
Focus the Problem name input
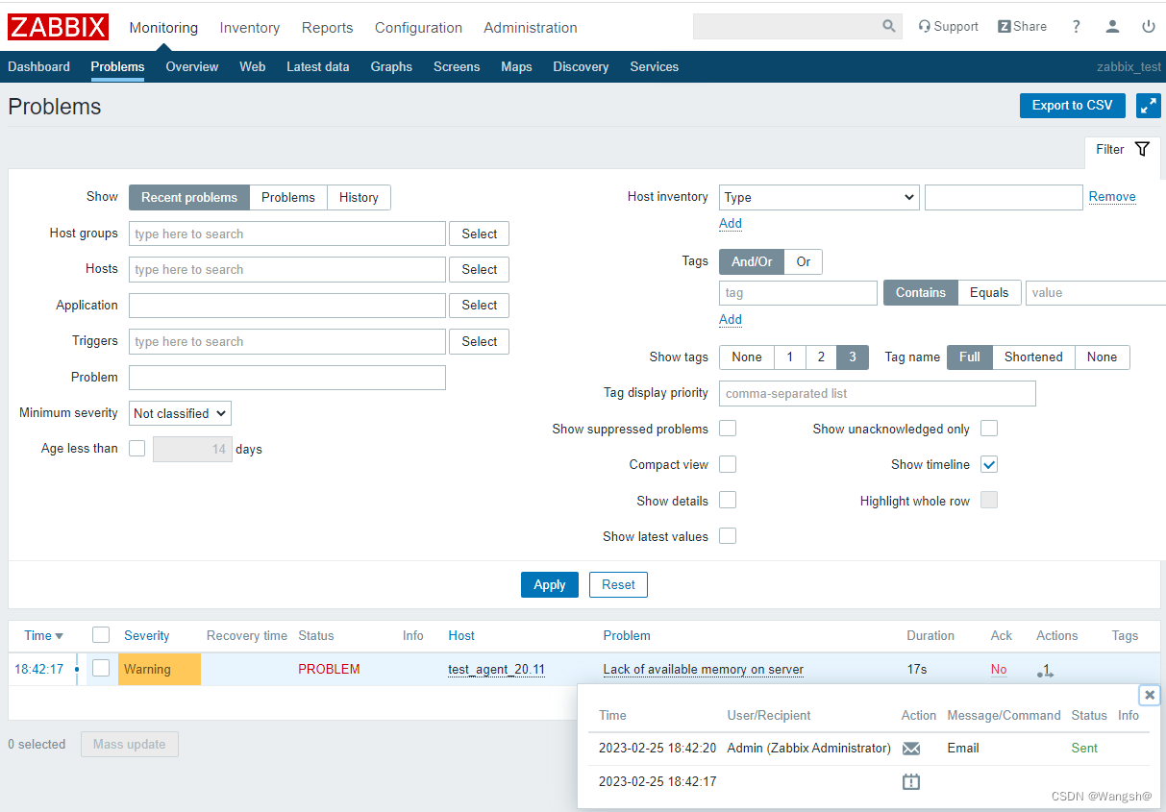coord(287,378)
